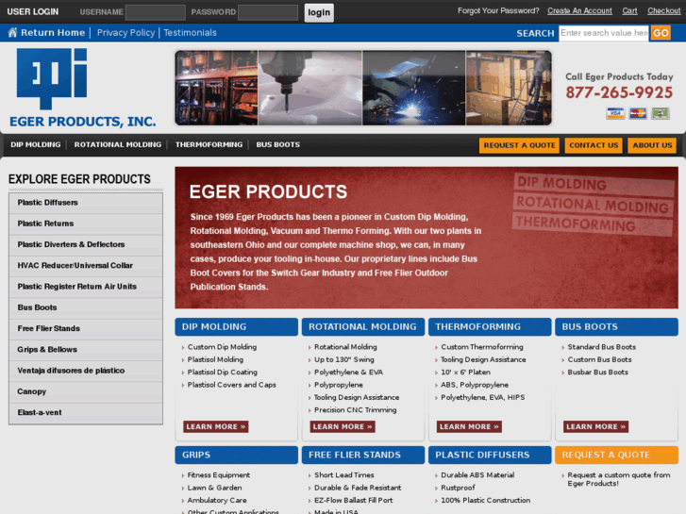Select Ventaja difusores de plástico
Screen dimensions: 686x514
click(86, 371)
